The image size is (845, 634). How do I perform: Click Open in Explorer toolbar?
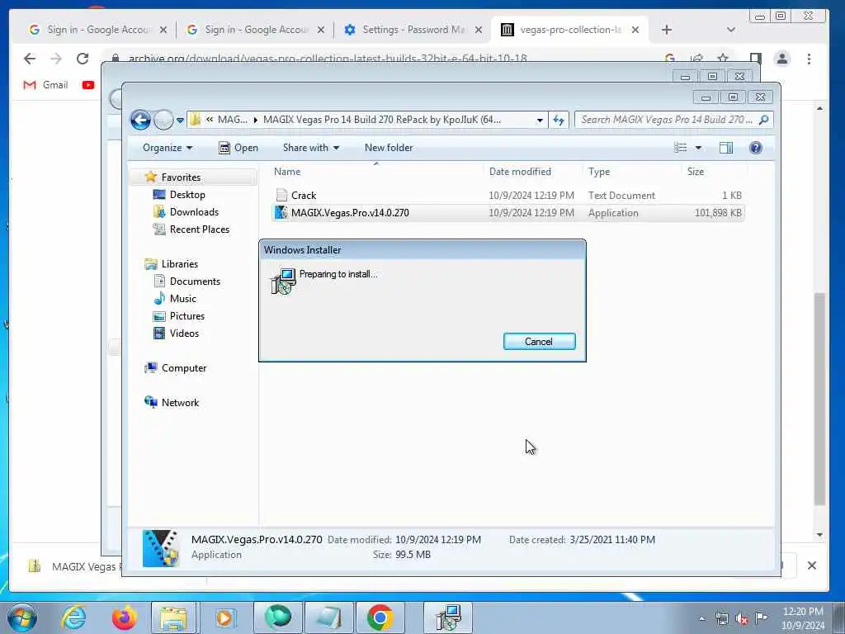[x=238, y=148]
